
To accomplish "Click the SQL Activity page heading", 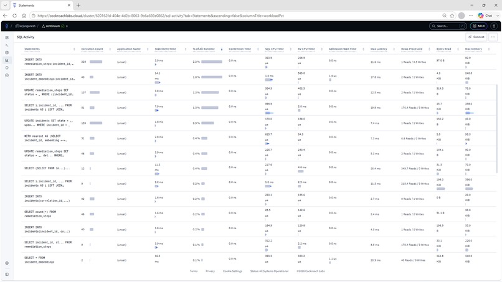I will tap(26, 37).
